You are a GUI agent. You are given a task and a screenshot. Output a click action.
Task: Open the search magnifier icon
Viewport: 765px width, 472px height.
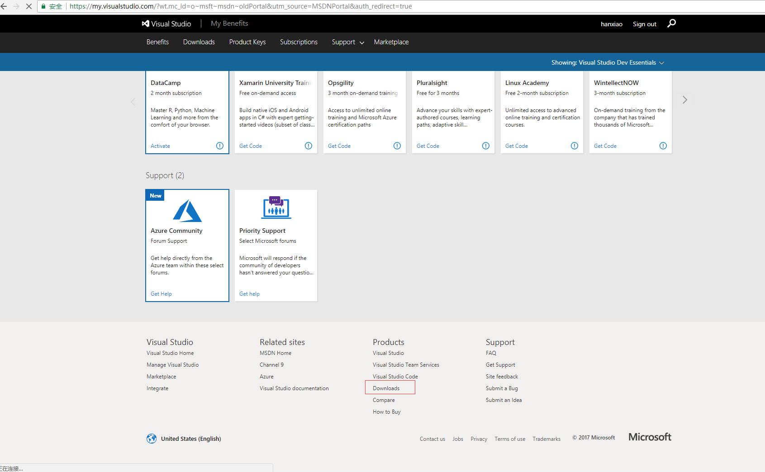(671, 23)
